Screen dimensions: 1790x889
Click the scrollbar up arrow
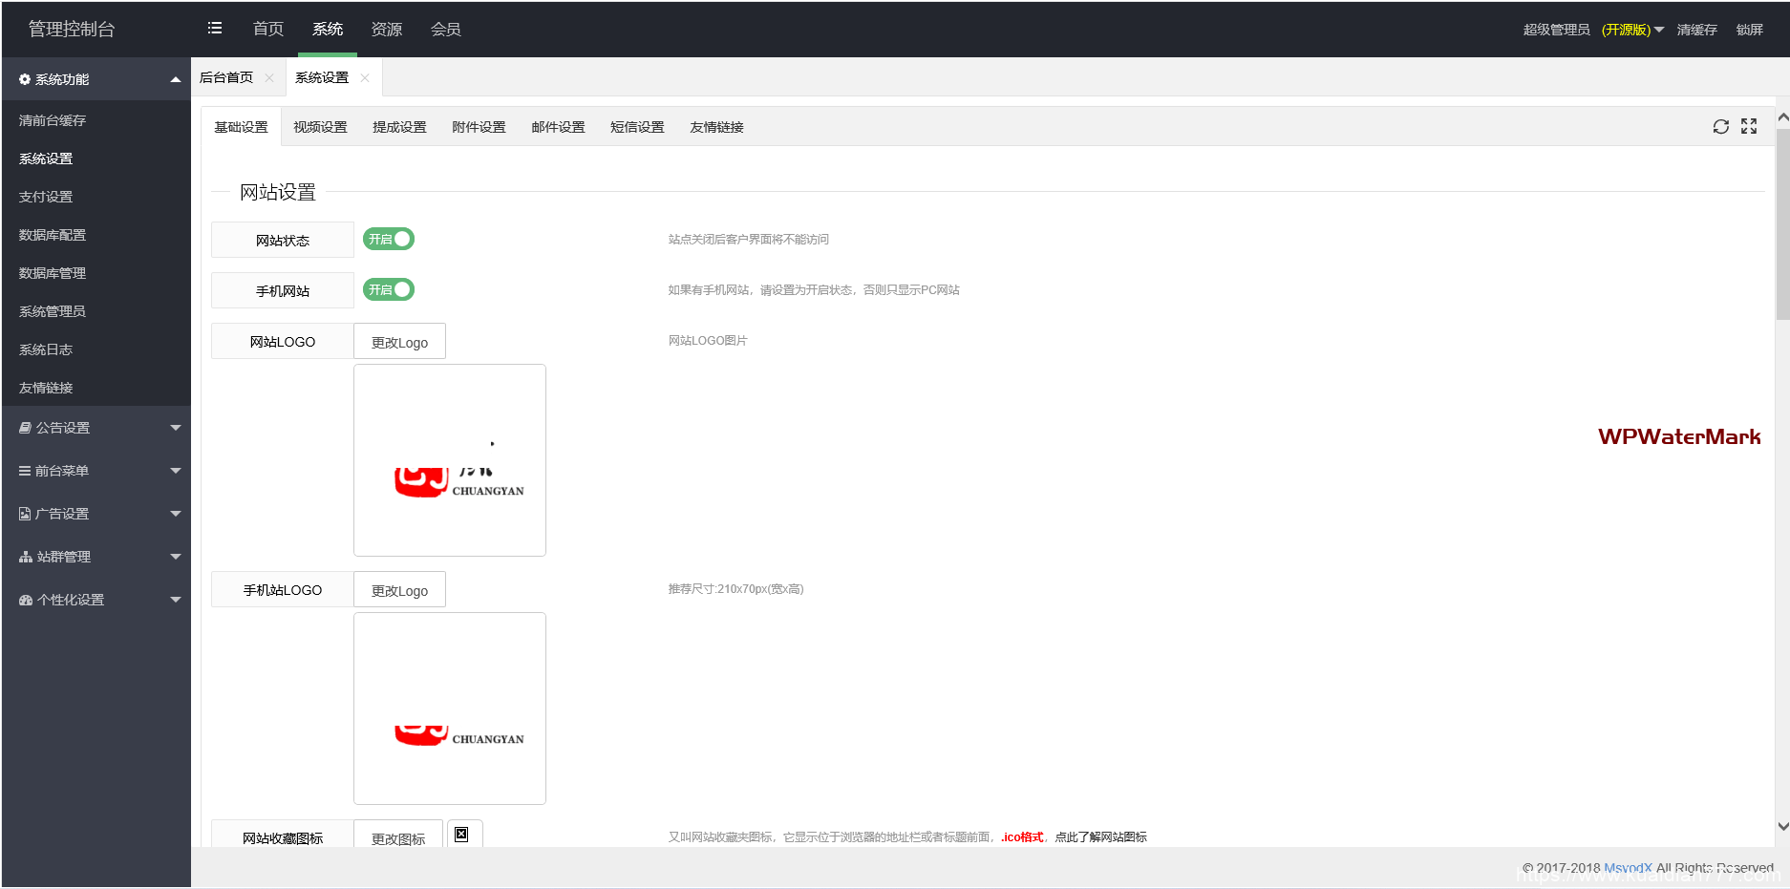[1782, 117]
